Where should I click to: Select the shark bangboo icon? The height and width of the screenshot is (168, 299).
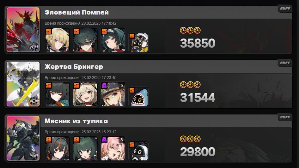pos(138,97)
